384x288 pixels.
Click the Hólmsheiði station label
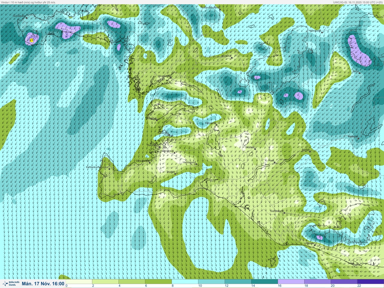(167, 151)
